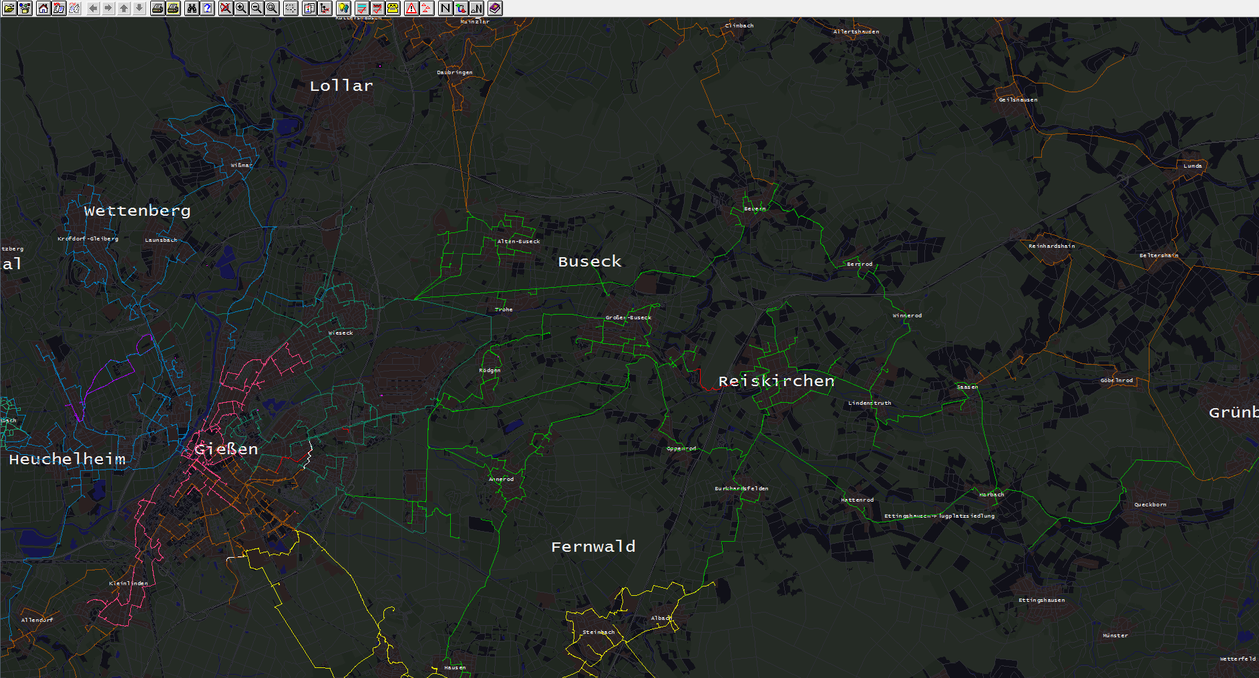
Task: Open the purple help book icon
Action: point(495,8)
